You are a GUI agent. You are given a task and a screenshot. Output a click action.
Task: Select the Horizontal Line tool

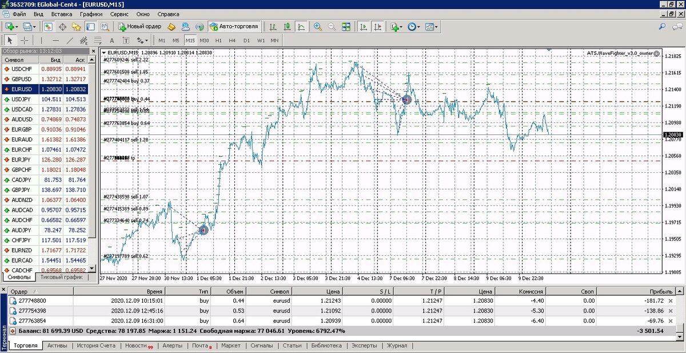click(55, 41)
